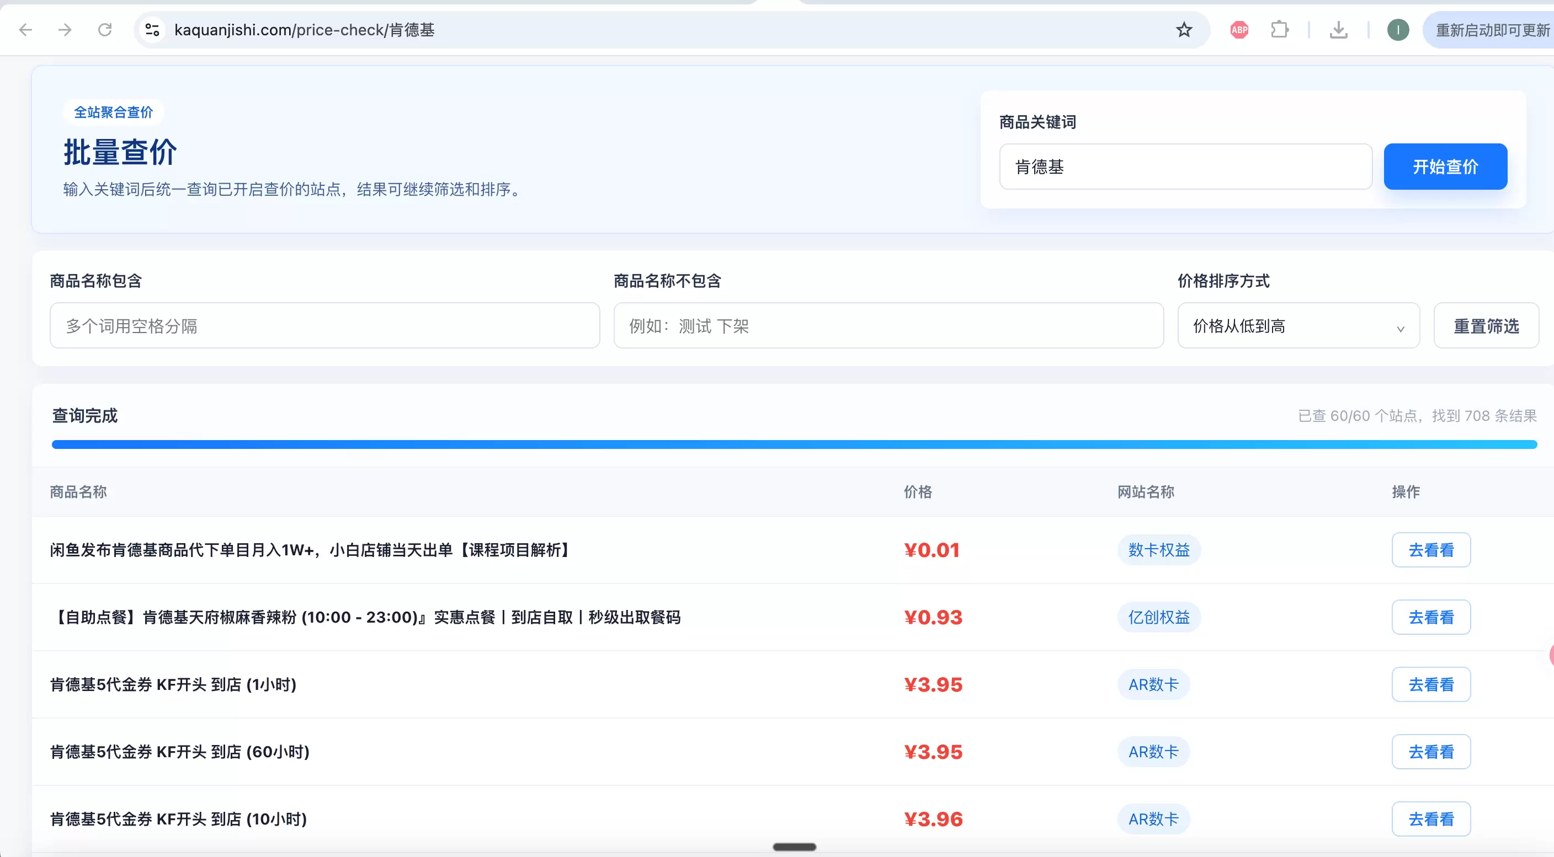This screenshot has height=857, width=1554.
Task: Click the ¥0.01 price
Action: pyautogui.click(x=932, y=550)
